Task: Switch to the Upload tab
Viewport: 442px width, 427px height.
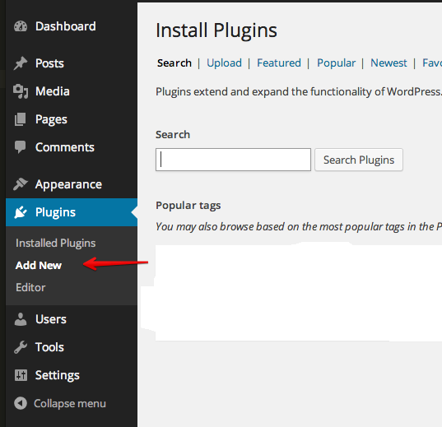Action: 224,63
